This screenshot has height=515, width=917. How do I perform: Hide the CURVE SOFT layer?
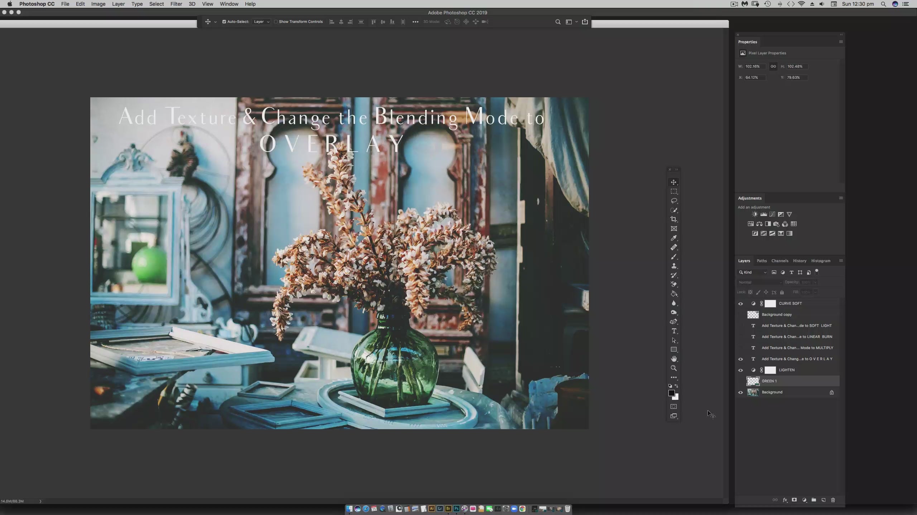click(740, 304)
